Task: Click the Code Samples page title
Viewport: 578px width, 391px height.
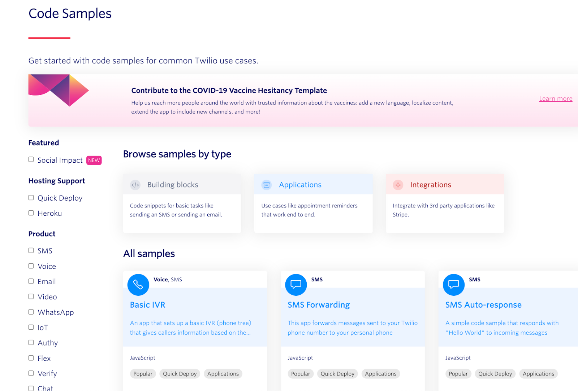Action: coord(70,14)
